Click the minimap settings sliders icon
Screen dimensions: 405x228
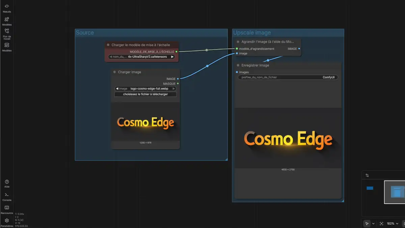367,175
